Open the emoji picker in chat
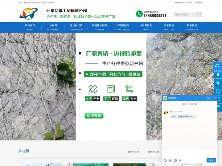Screen dimensions: 222x166 (x=165, y=160)
